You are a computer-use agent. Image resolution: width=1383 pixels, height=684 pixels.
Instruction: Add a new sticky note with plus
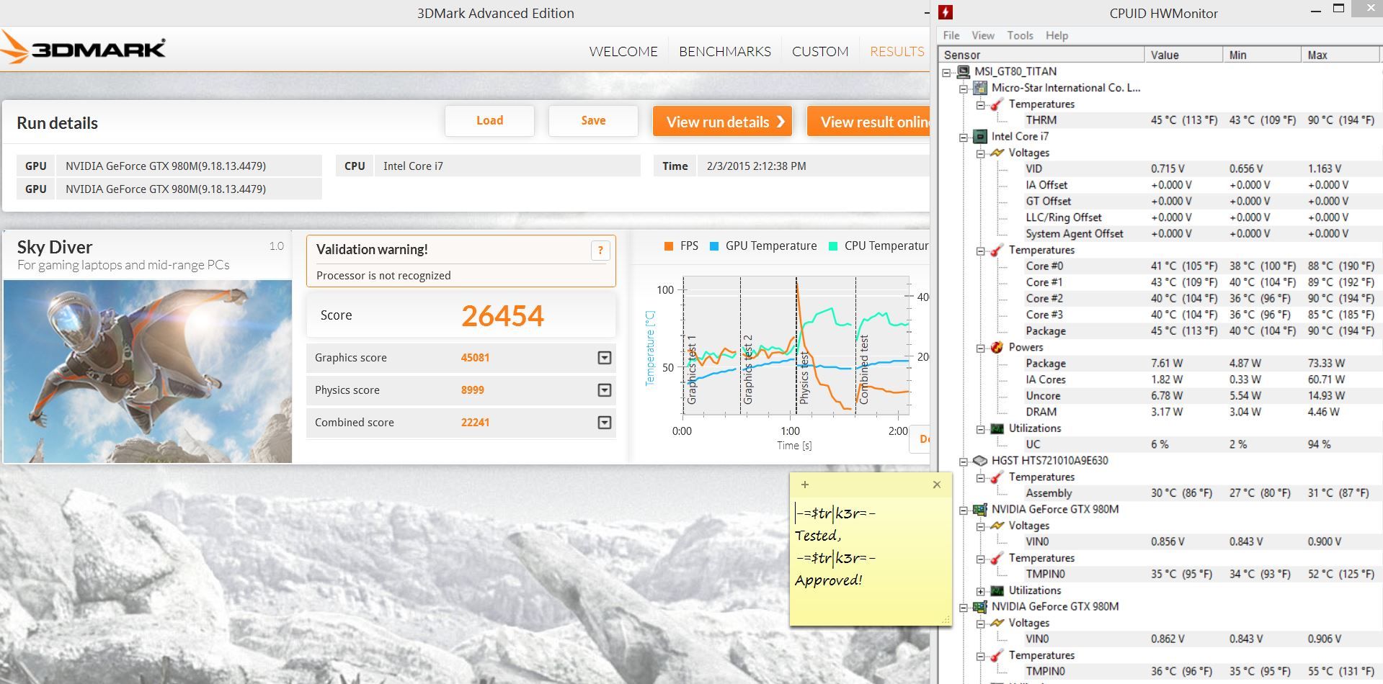click(805, 485)
